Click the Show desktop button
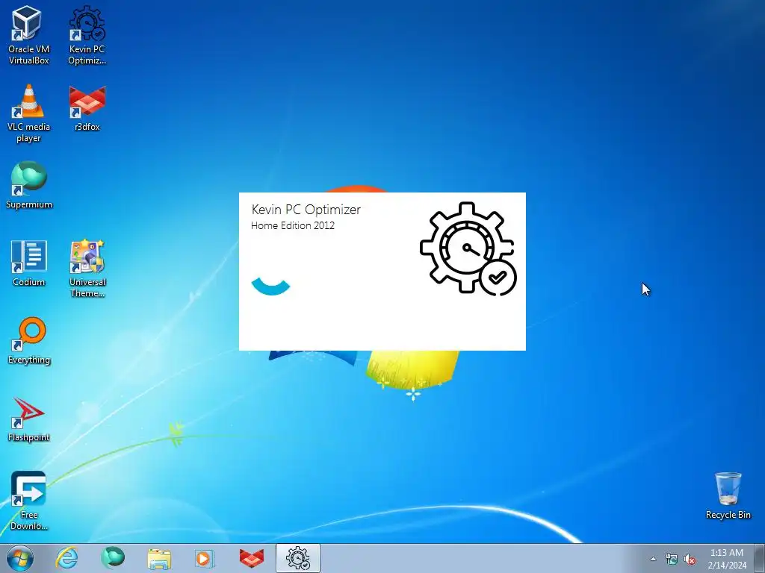 761,558
